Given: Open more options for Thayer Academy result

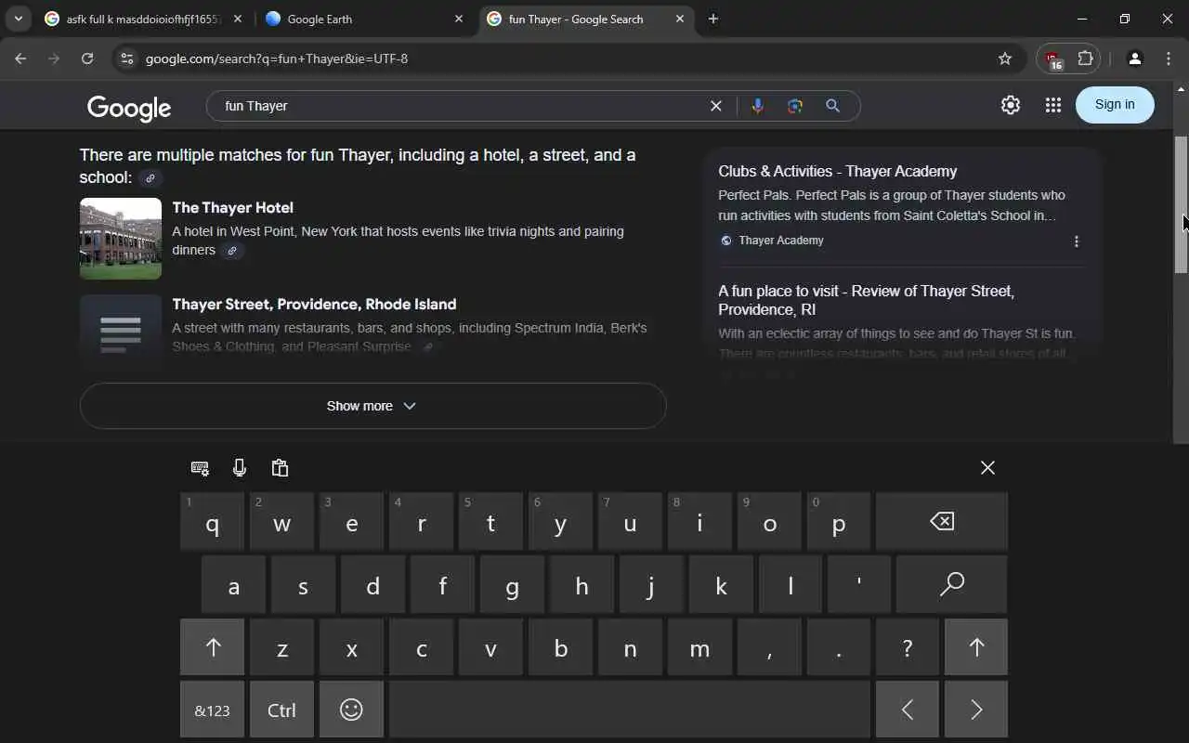Looking at the screenshot, I should (1076, 241).
